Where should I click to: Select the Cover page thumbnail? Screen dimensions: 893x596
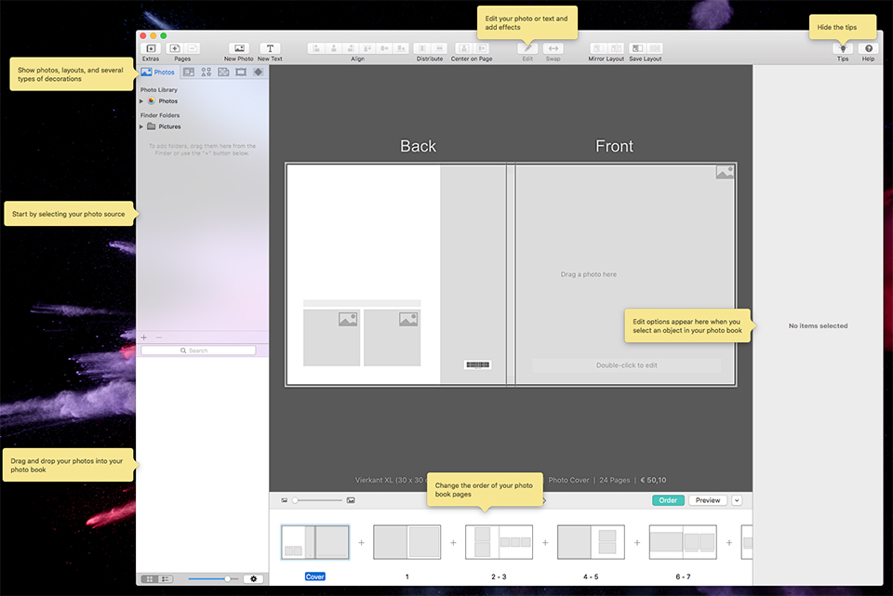point(315,542)
